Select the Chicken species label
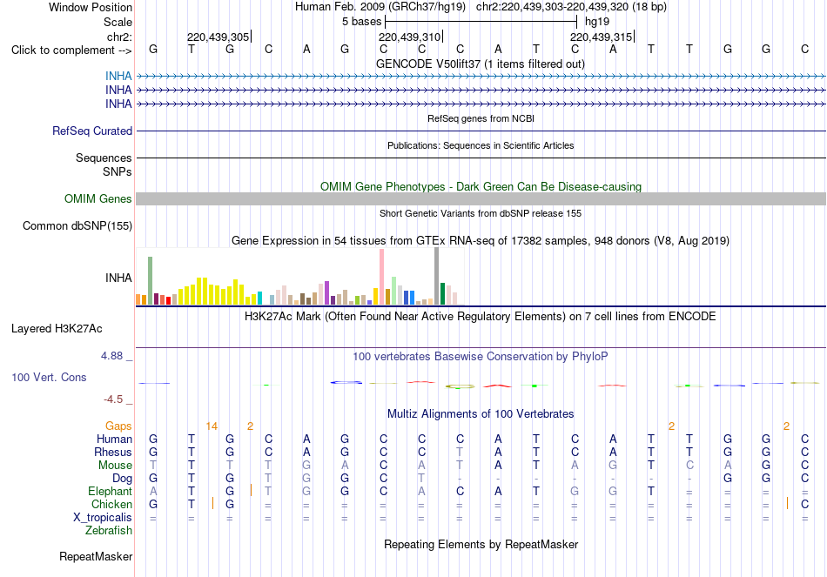 (111, 504)
